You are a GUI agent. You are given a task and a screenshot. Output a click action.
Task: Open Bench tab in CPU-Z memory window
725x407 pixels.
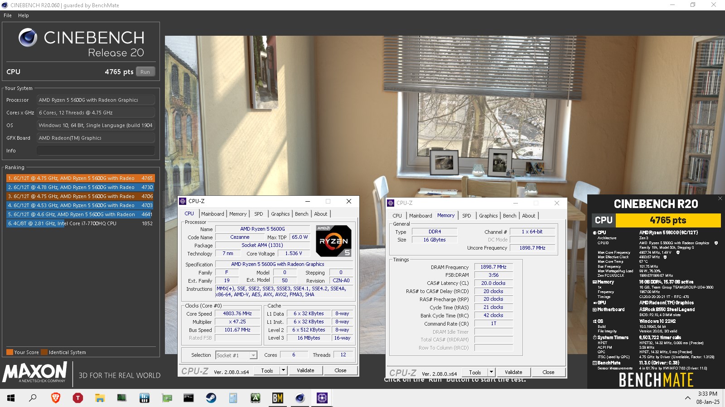[510, 216]
